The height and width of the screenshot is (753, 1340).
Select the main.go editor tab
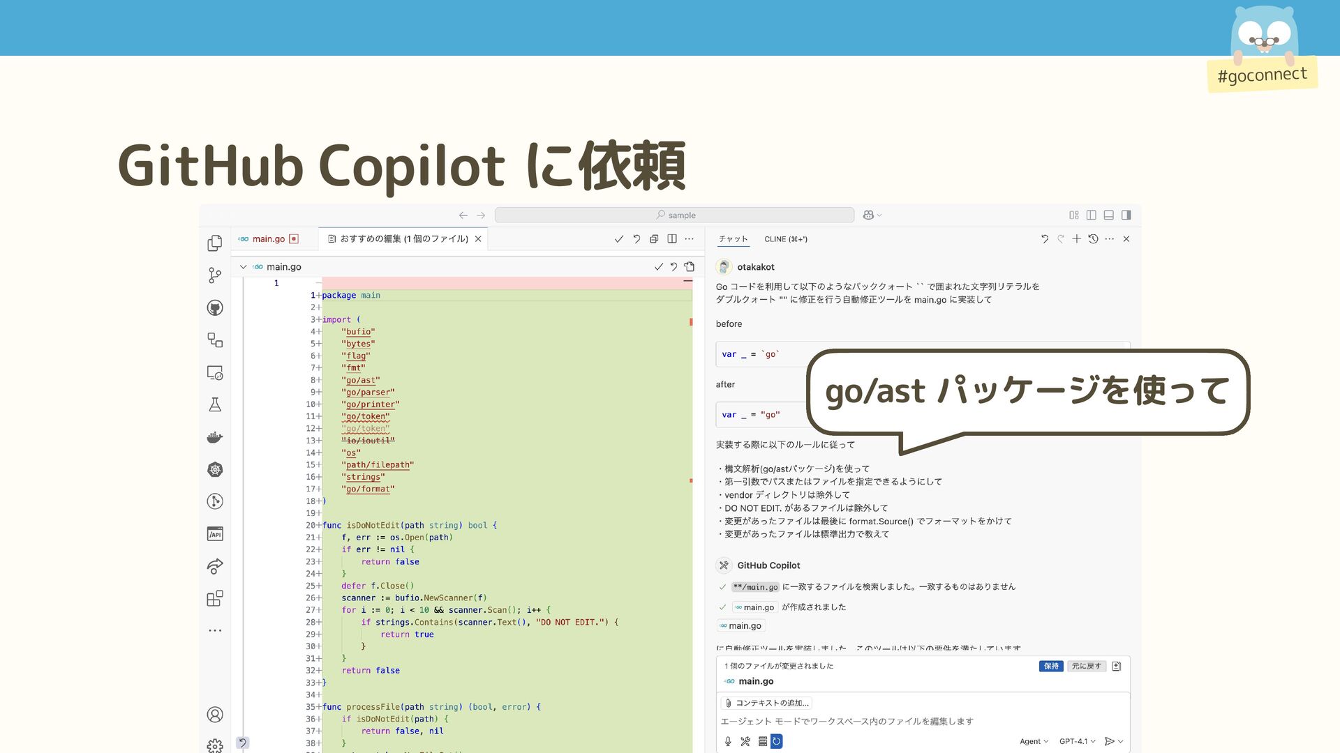click(x=268, y=238)
